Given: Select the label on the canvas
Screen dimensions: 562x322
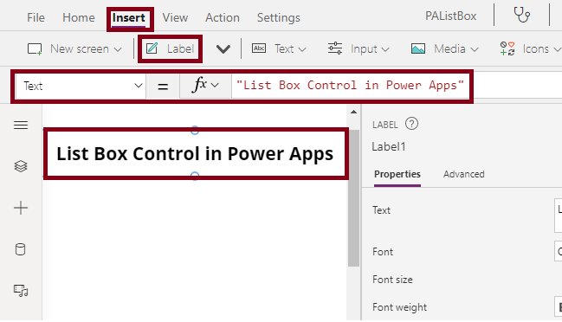Looking at the screenshot, I should click(x=195, y=154).
